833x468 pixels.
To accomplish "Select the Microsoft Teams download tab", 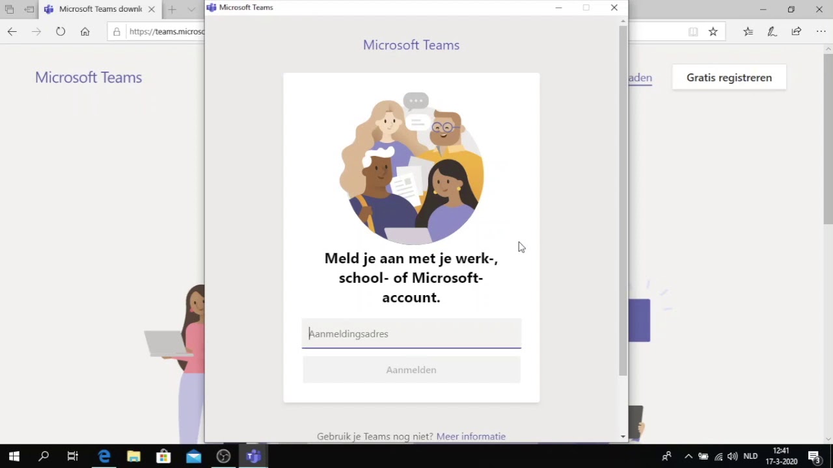I will 101,9.
